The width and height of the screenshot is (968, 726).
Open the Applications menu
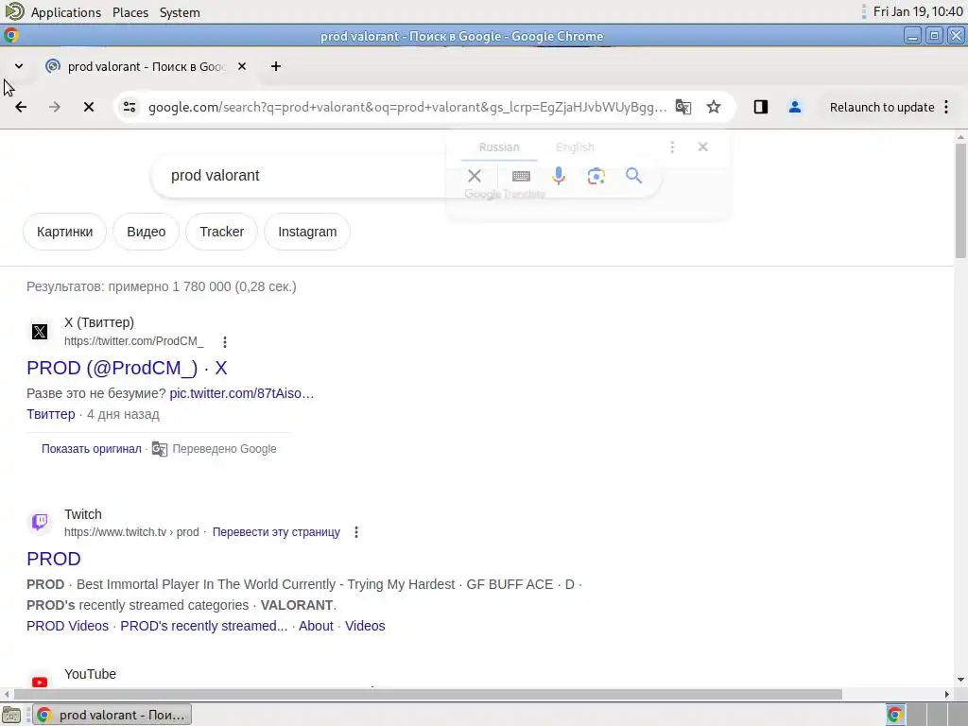[x=66, y=12]
